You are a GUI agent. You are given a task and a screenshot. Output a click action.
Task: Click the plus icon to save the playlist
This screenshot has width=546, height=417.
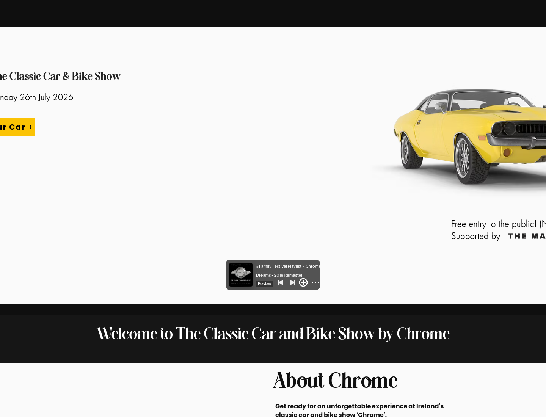coord(303,282)
